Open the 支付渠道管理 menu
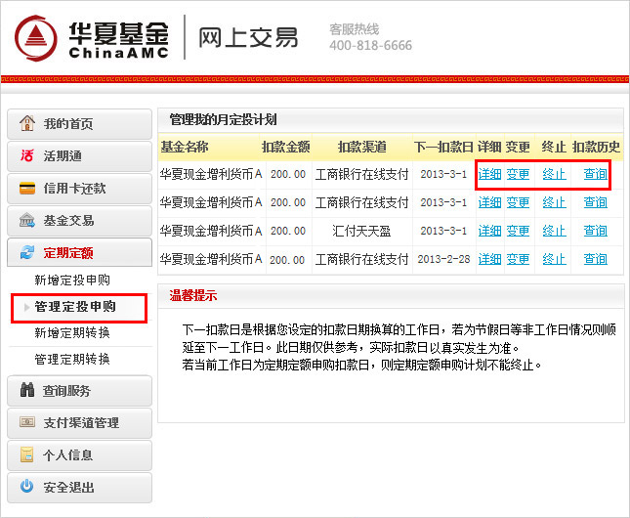Viewport: 630px width, 518px height. coord(79,423)
